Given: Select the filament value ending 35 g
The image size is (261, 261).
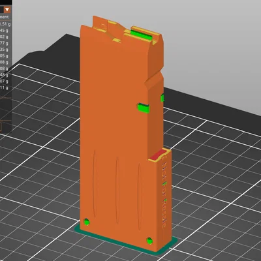Looking at the screenshot, I should (x=4, y=50).
